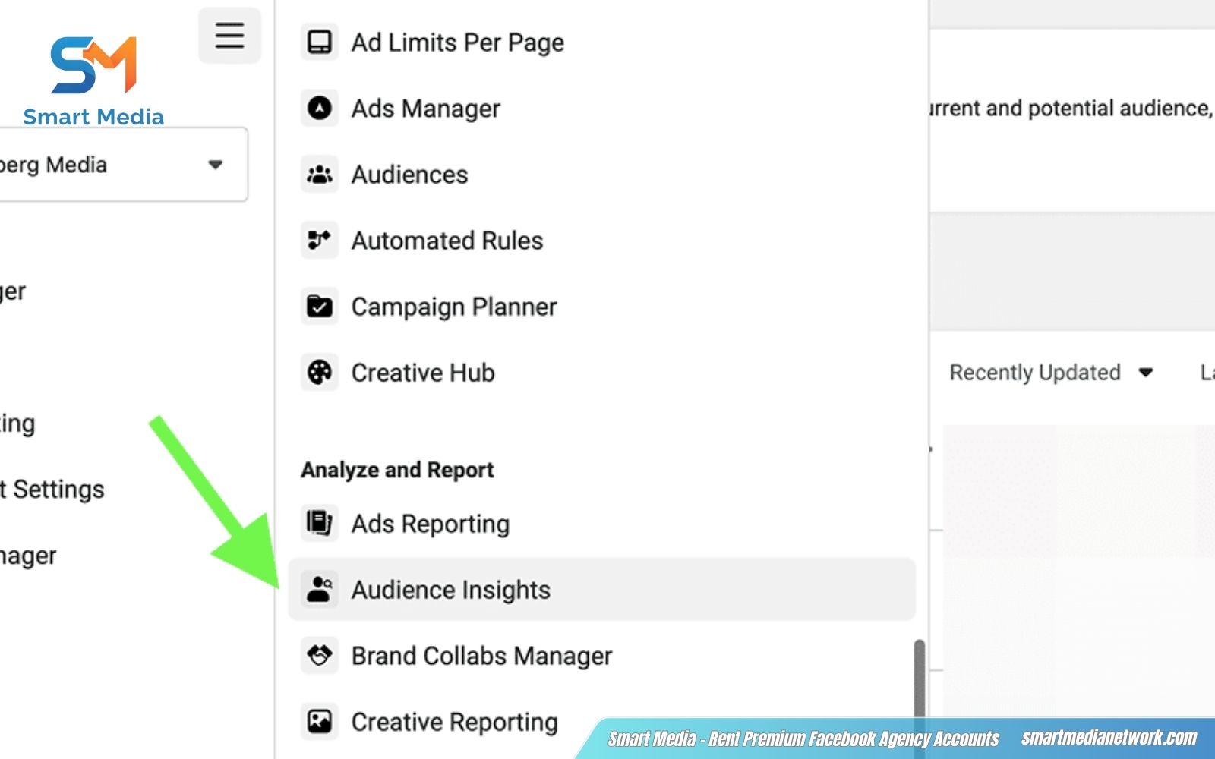The height and width of the screenshot is (759, 1215).
Task: Open Ads Manager via its circular arrow icon
Action: coord(320,109)
